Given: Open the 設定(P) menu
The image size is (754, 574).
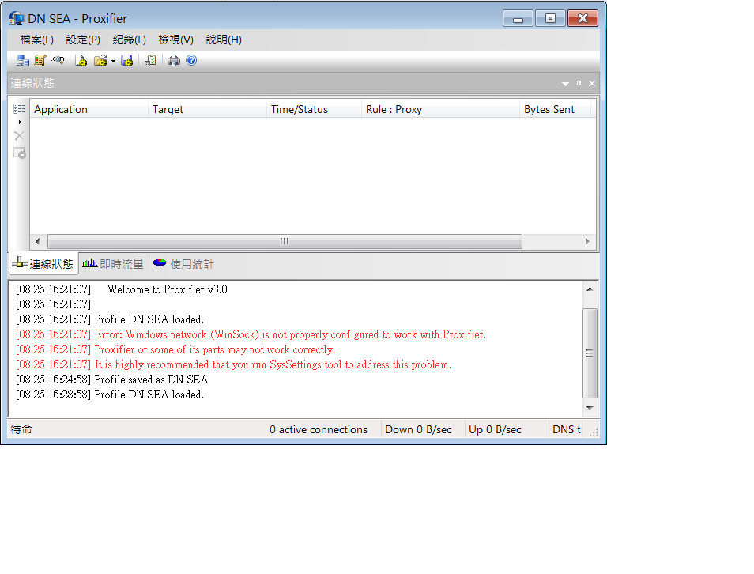Looking at the screenshot, I should point(83,40).
